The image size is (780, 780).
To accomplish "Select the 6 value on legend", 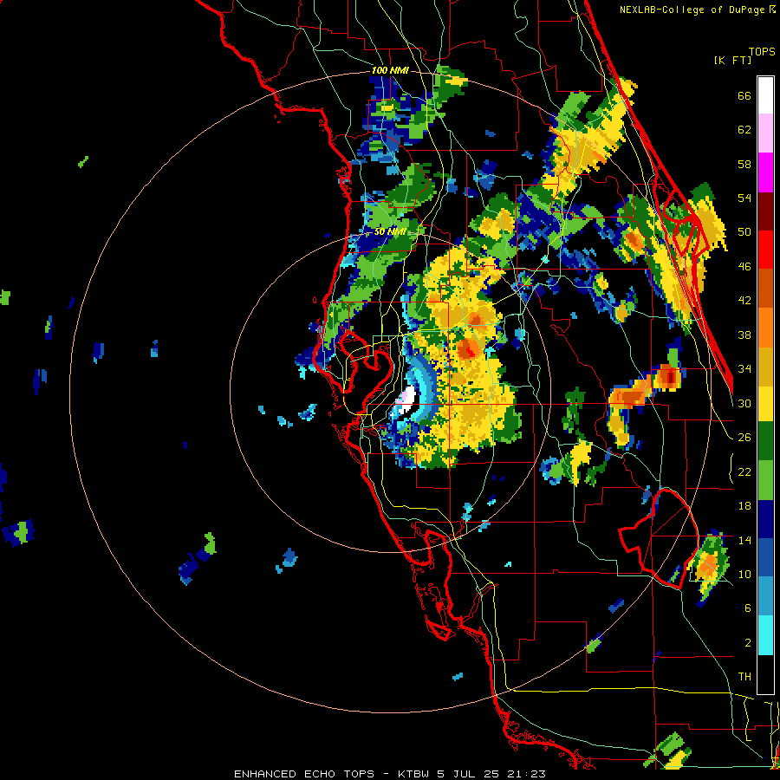I will [x=748, y=608].
